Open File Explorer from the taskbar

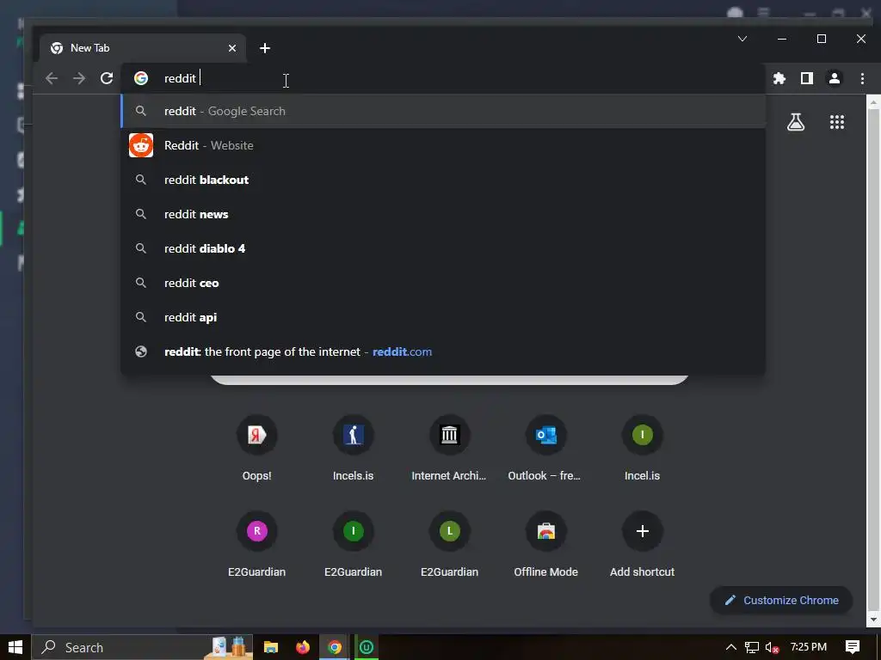271,647
